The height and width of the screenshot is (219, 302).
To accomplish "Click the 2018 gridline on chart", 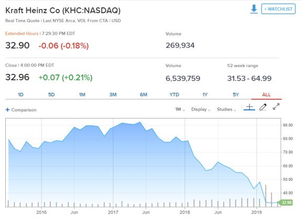I will [185, 162].
